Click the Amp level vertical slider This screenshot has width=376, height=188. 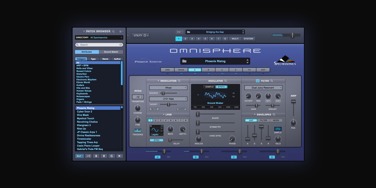click(293, 108)
